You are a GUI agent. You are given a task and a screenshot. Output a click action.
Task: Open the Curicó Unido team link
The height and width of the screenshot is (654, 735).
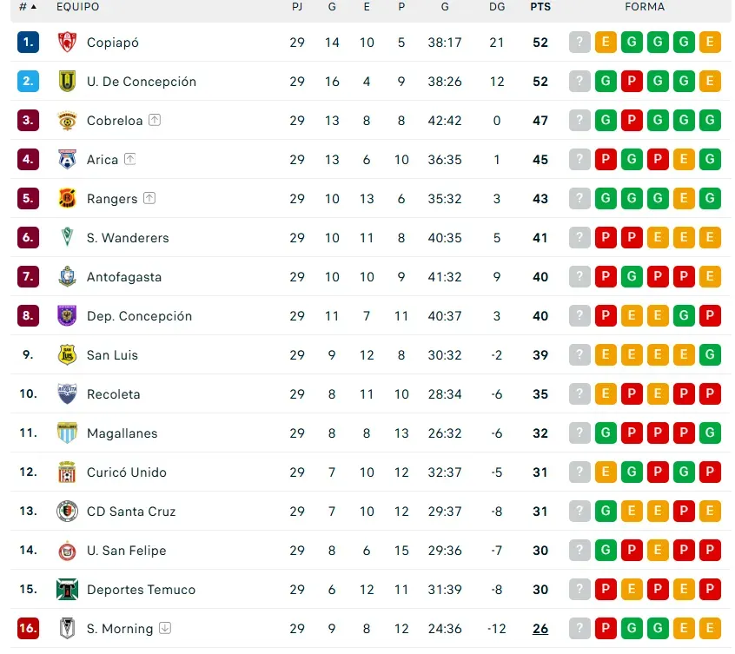pyautogui.click(x=127, y=472)
